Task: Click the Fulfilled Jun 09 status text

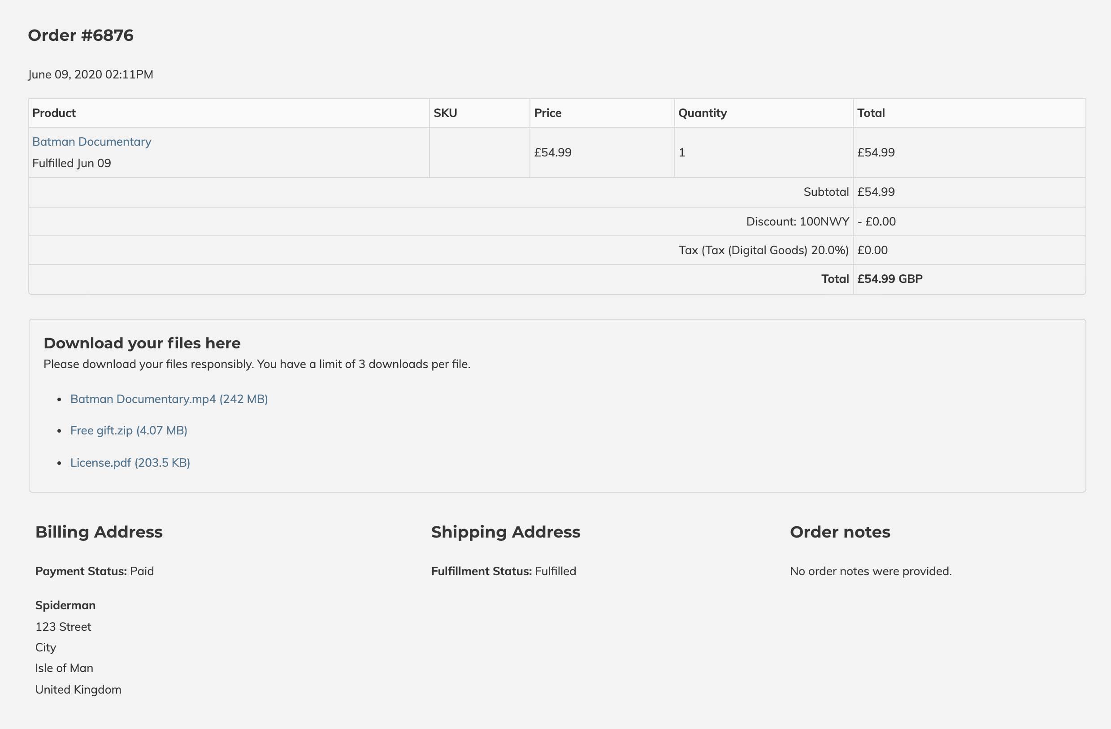Action: (71, 163)
